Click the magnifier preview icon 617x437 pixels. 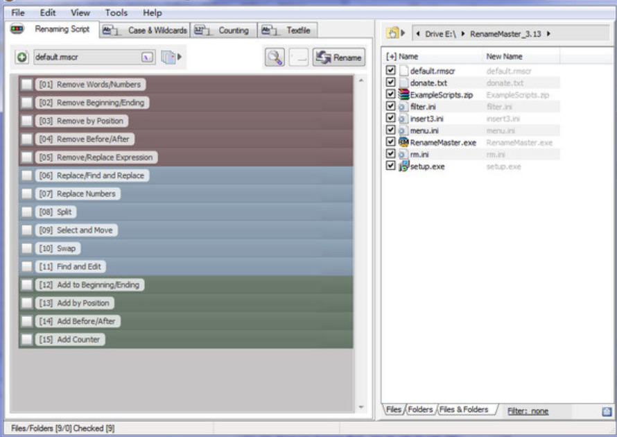click(275, 58)
